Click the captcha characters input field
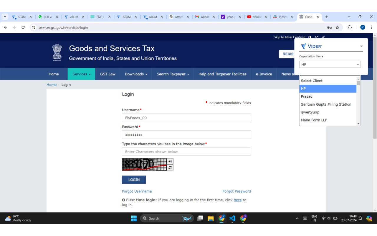 pos(186,152)
